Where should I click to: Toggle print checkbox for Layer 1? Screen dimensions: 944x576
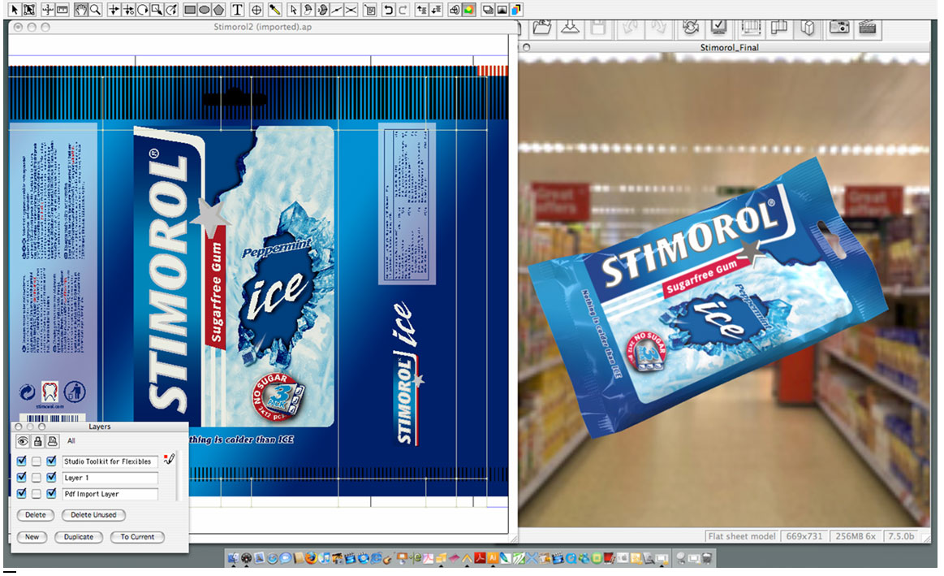(51, 477)
